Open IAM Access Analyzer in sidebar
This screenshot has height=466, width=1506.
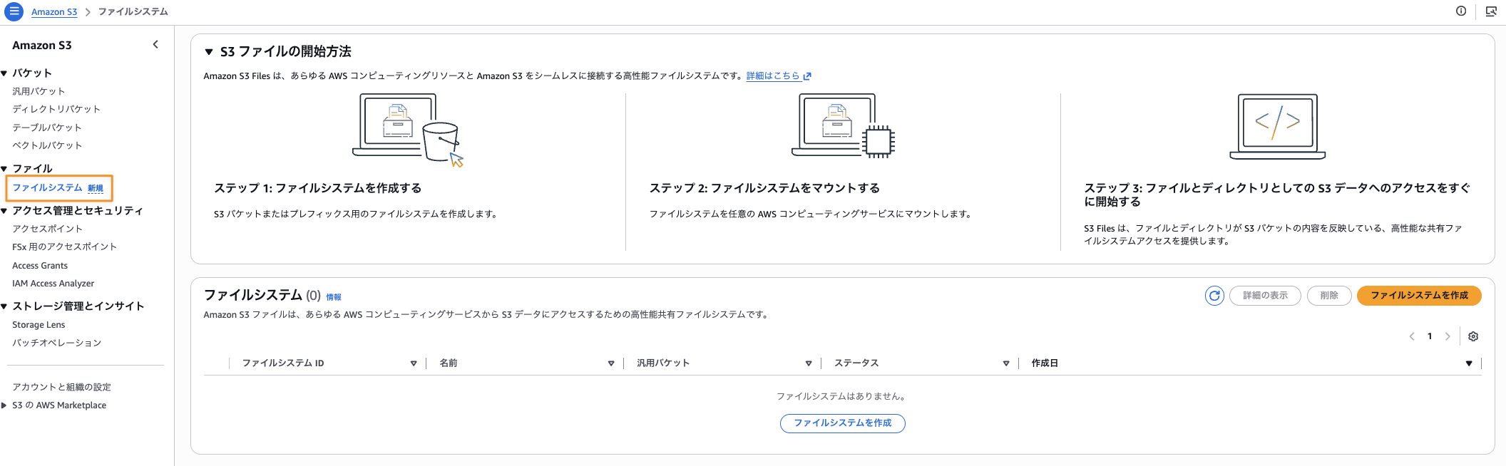(53, 284)
